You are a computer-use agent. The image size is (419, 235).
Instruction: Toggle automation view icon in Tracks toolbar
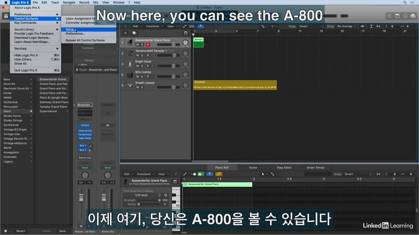coord(185,26)
